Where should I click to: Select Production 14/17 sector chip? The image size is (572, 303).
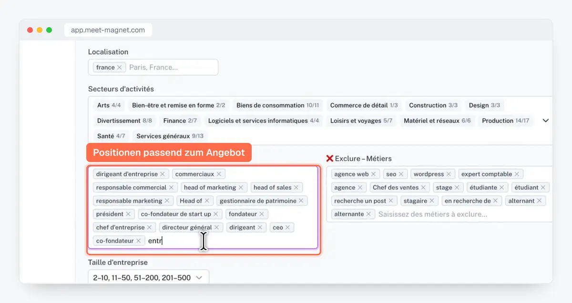click(x=505, y=121)
